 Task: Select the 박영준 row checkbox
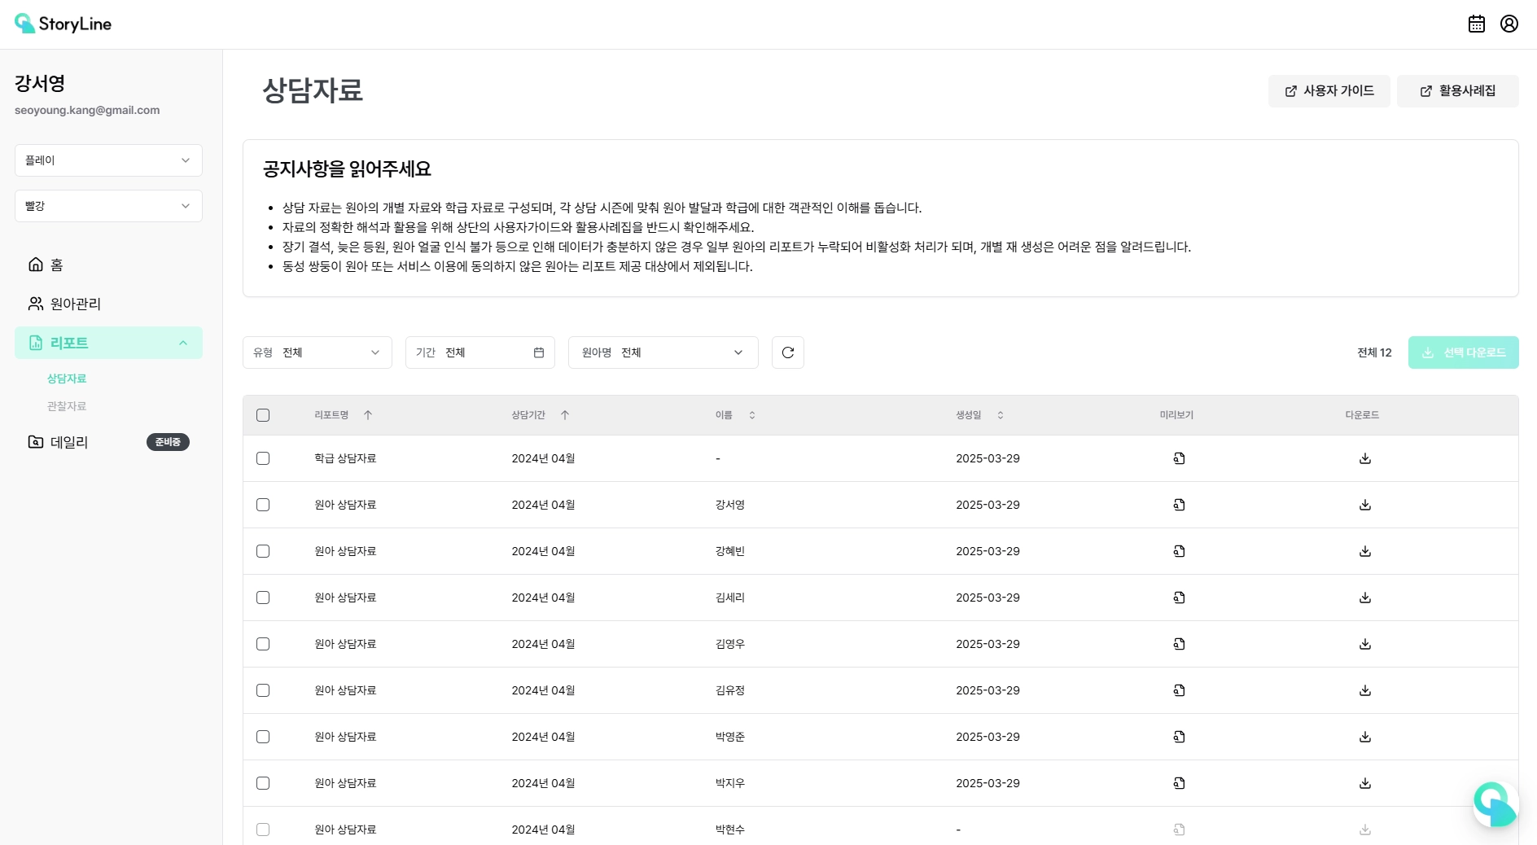click(263, 737)
